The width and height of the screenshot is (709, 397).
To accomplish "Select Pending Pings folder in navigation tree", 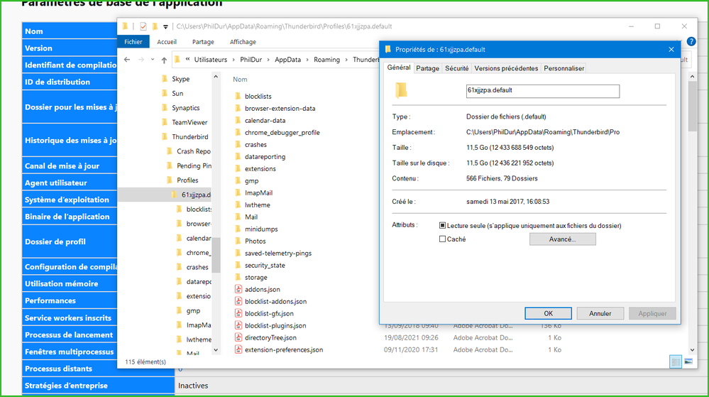I will [x=194, y=165].
